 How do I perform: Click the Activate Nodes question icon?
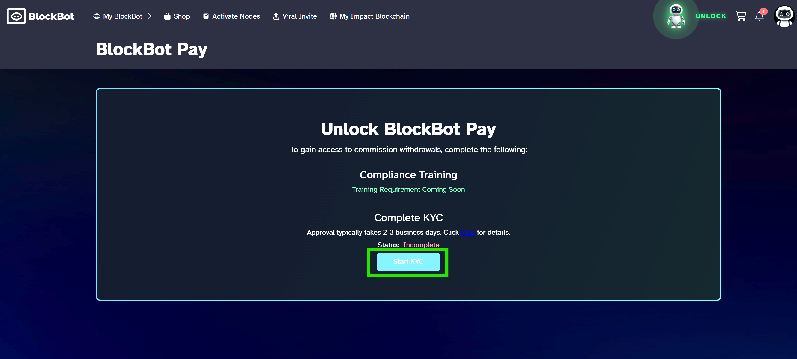tap(206, 16)
